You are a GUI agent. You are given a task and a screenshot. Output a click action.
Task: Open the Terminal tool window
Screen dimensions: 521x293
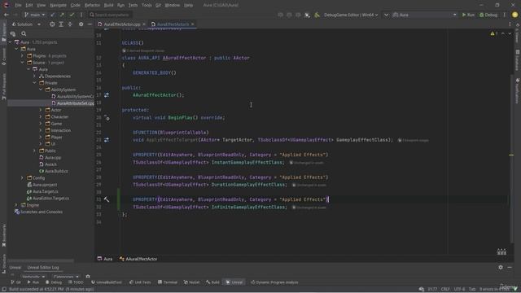tap(168, 282)
